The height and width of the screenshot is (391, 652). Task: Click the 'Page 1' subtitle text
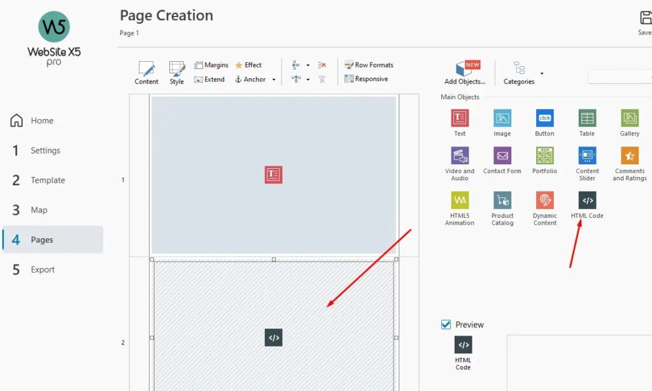coord(129,33)
